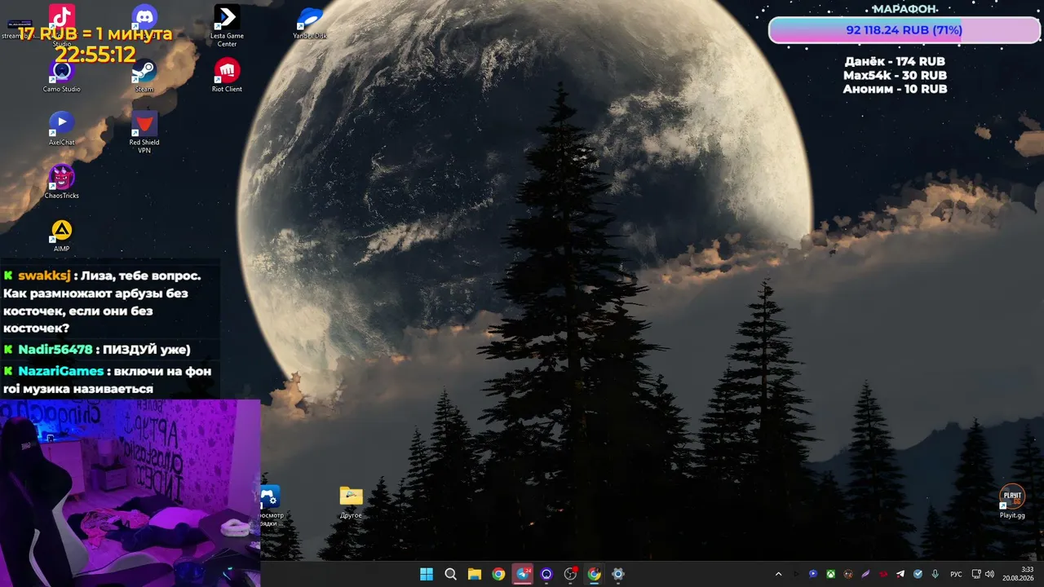1044x587 pixels.
Task: Switch input language via РУС indicator
Action: coord(957,574)
